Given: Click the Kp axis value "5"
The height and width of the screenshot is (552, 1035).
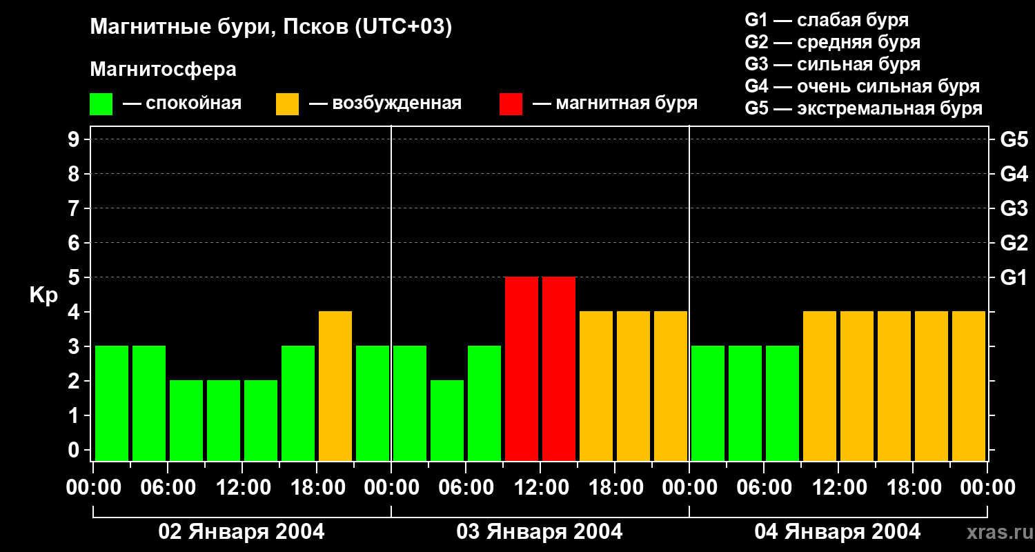Looking at the screenshot, I should click(75, 277).
